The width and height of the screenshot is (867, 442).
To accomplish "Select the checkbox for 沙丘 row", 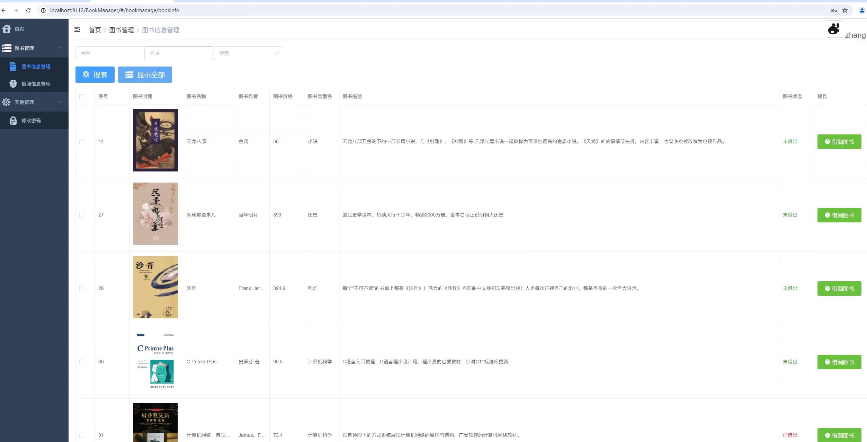I will tap(82, 289).
